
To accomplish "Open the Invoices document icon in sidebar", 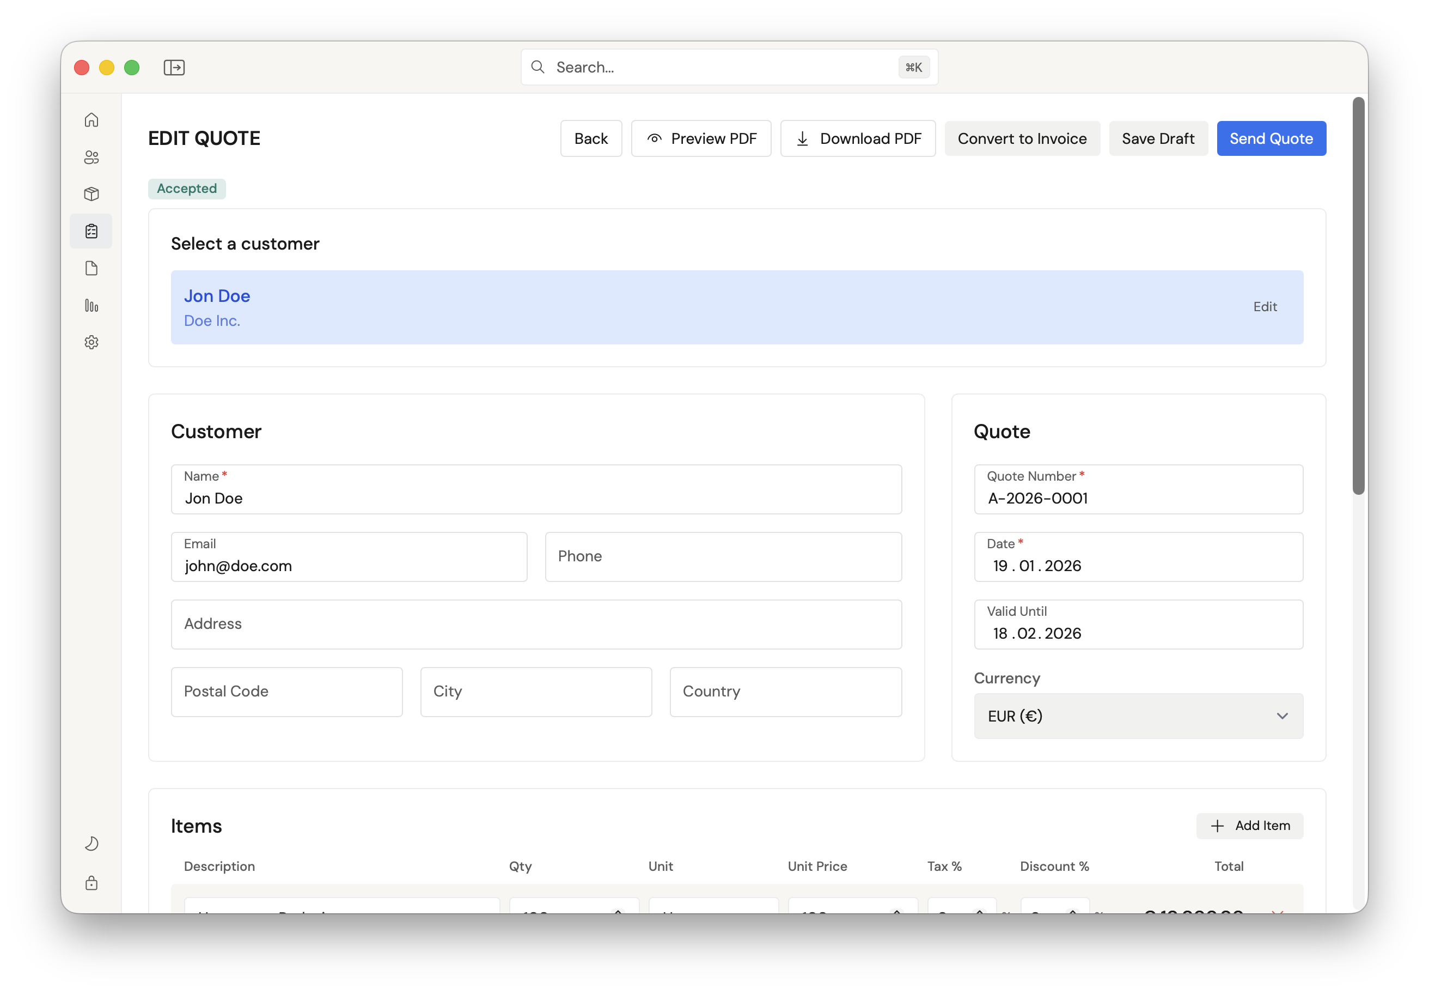I will (x=91, y=269).
